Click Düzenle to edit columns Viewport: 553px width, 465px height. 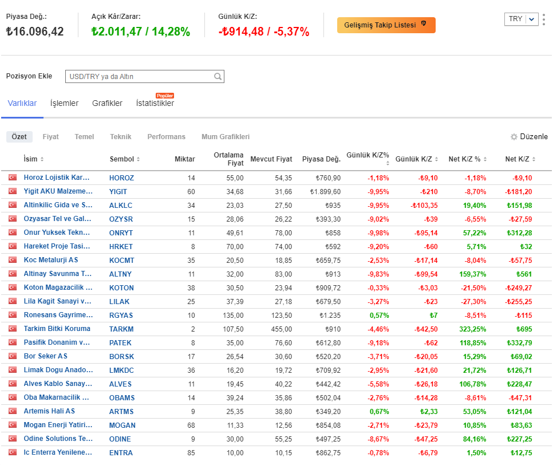534,136
